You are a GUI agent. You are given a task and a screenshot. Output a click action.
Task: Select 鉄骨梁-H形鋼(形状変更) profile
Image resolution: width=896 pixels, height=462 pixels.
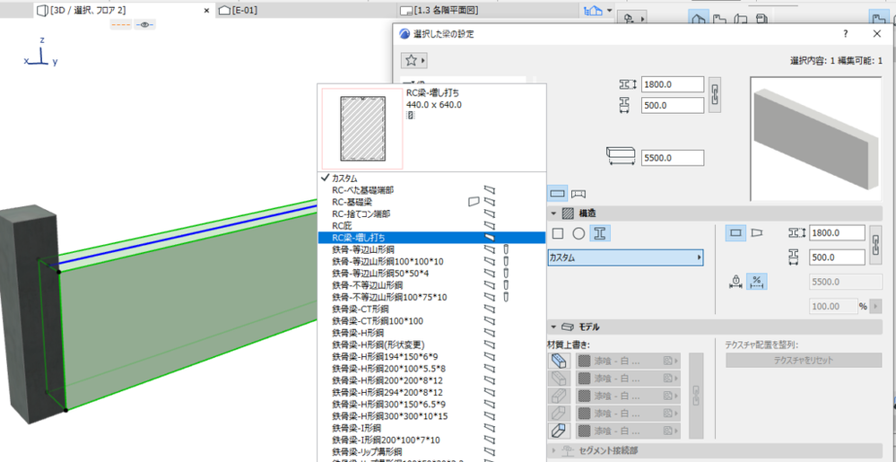pos(432,344)
